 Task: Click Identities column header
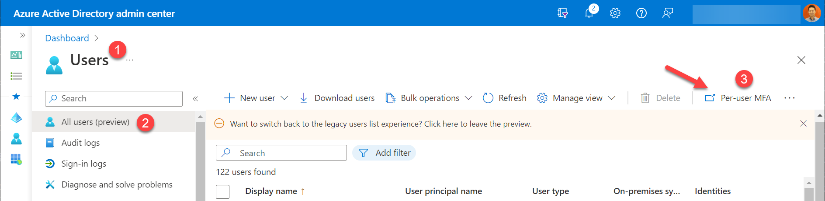[713, 191]
